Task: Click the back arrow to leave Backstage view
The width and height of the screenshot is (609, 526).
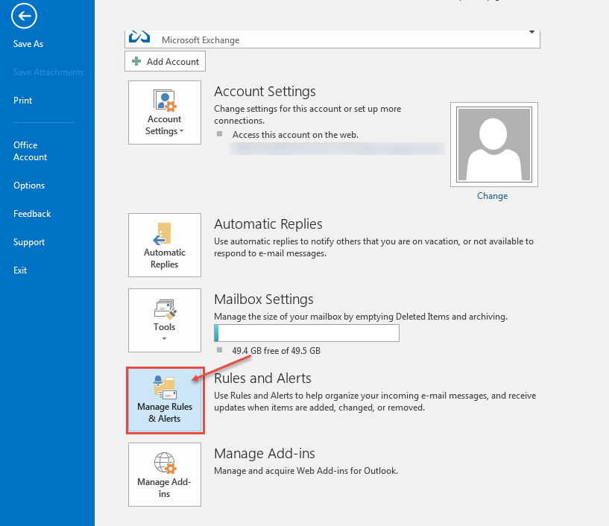Action: [24, 16]
